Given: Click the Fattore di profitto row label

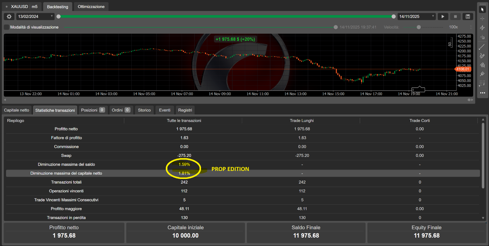Looking at the screenshot, I should click(66, 138).
